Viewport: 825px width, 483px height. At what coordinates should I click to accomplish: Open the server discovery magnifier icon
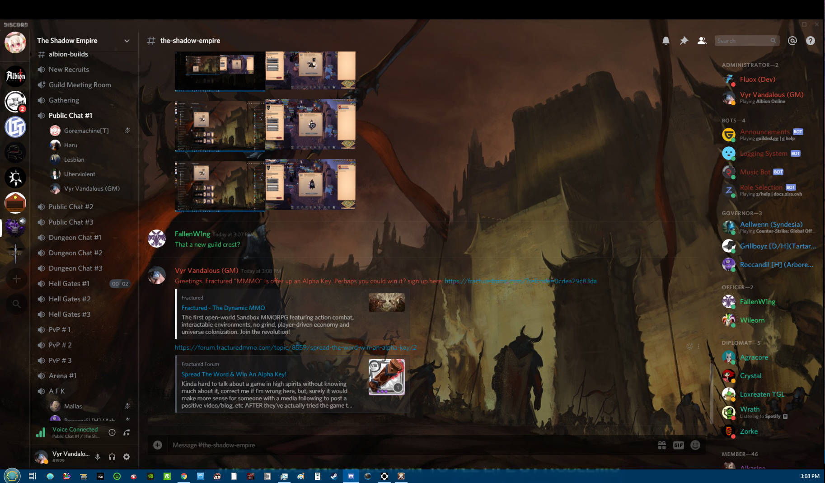coord(16,304)
